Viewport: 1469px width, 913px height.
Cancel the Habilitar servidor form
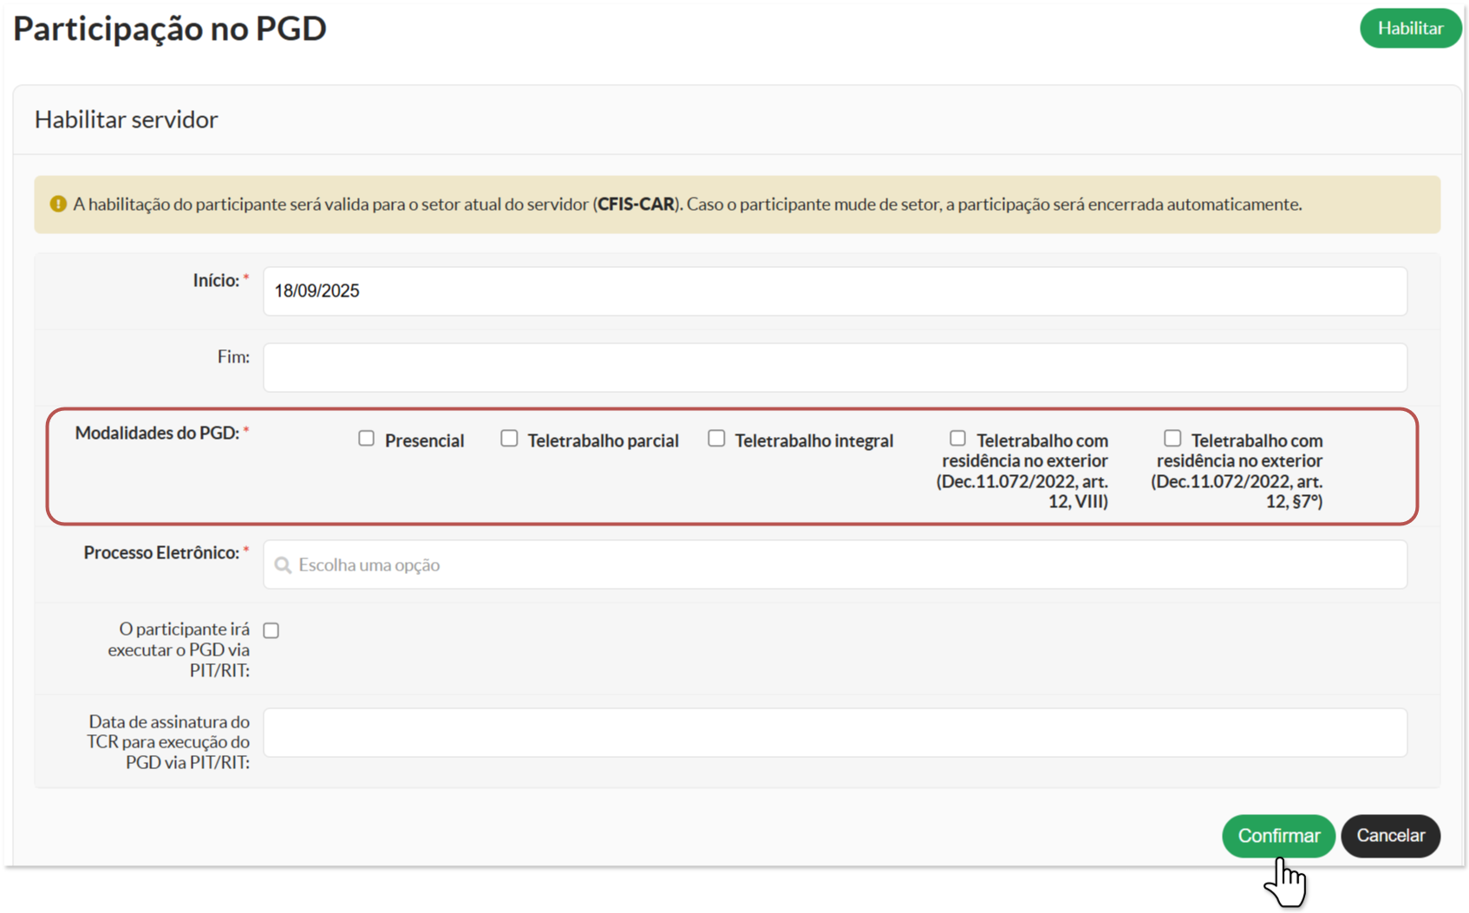coord(1390,836)
